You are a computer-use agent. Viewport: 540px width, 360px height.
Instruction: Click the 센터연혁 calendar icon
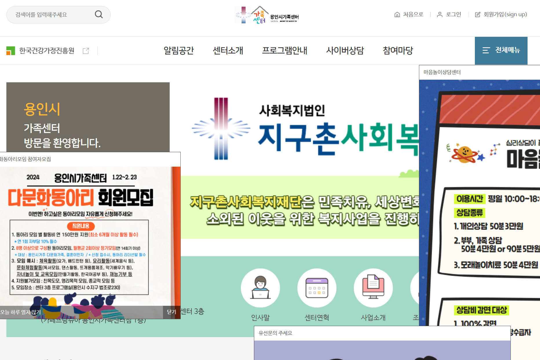pyautogui.click(x=317, y=288)
